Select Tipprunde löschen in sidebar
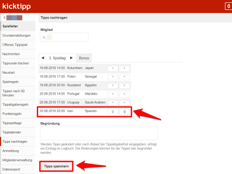 18,63
